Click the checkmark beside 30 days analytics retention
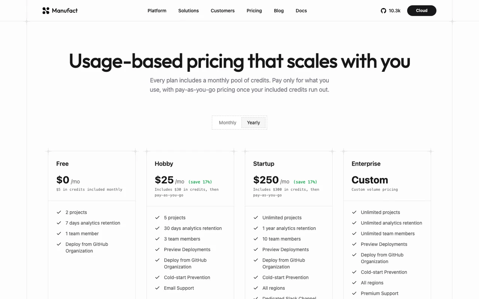Screen dimensions: 479x299 [x=157, y=228]
